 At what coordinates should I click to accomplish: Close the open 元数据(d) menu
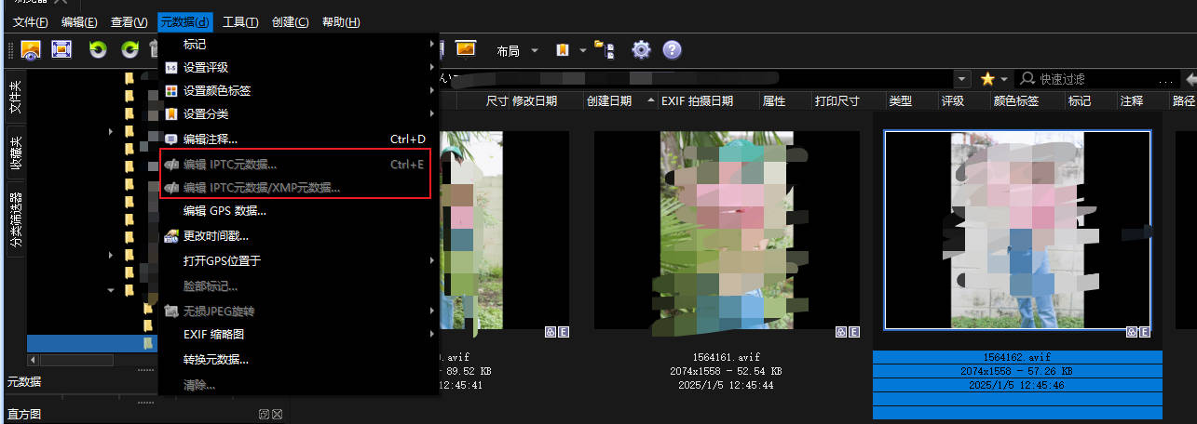pos(184,21)
